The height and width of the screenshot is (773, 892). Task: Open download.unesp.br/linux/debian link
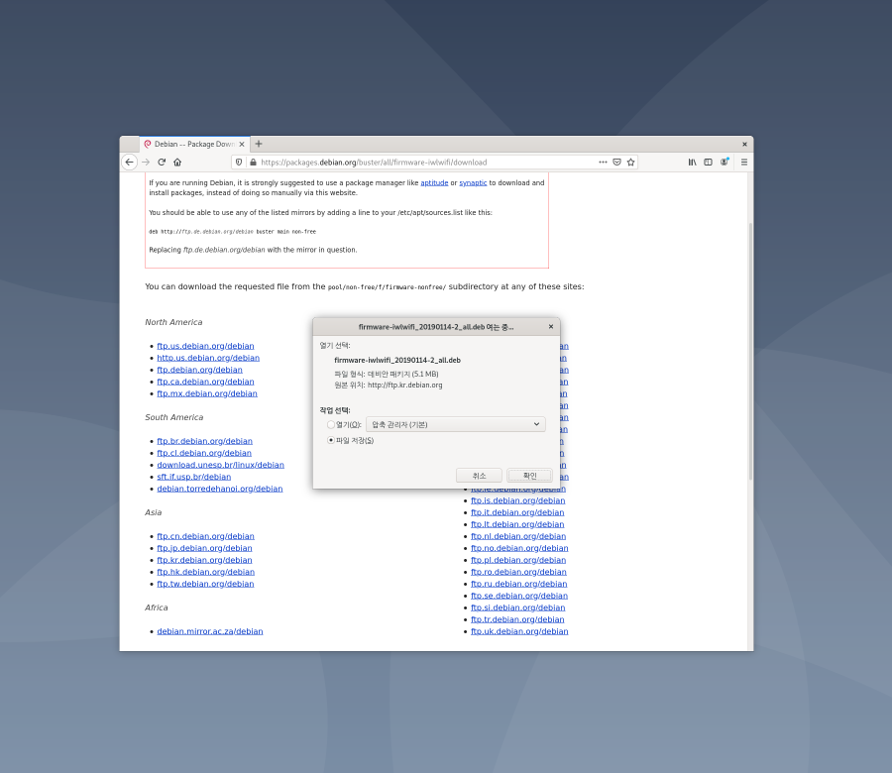click(x=221, y=465)
